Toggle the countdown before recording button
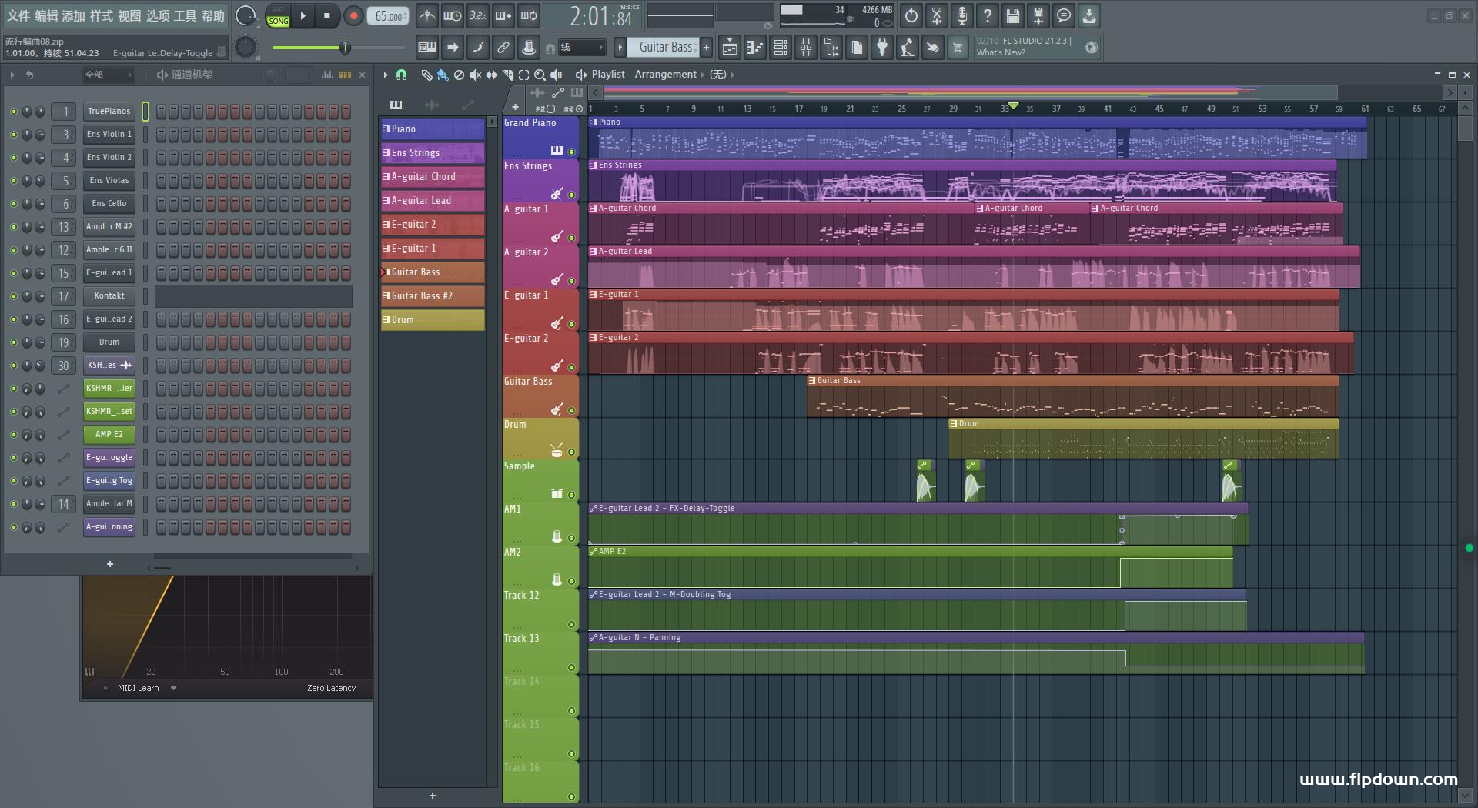Screen dimensions: 1478x808 pyautogui.click(x=478, y=15)
